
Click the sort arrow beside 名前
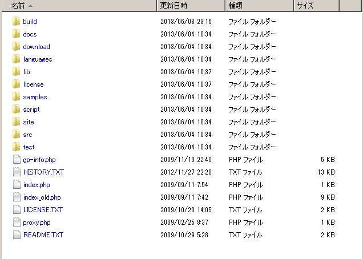coord(30,6)
